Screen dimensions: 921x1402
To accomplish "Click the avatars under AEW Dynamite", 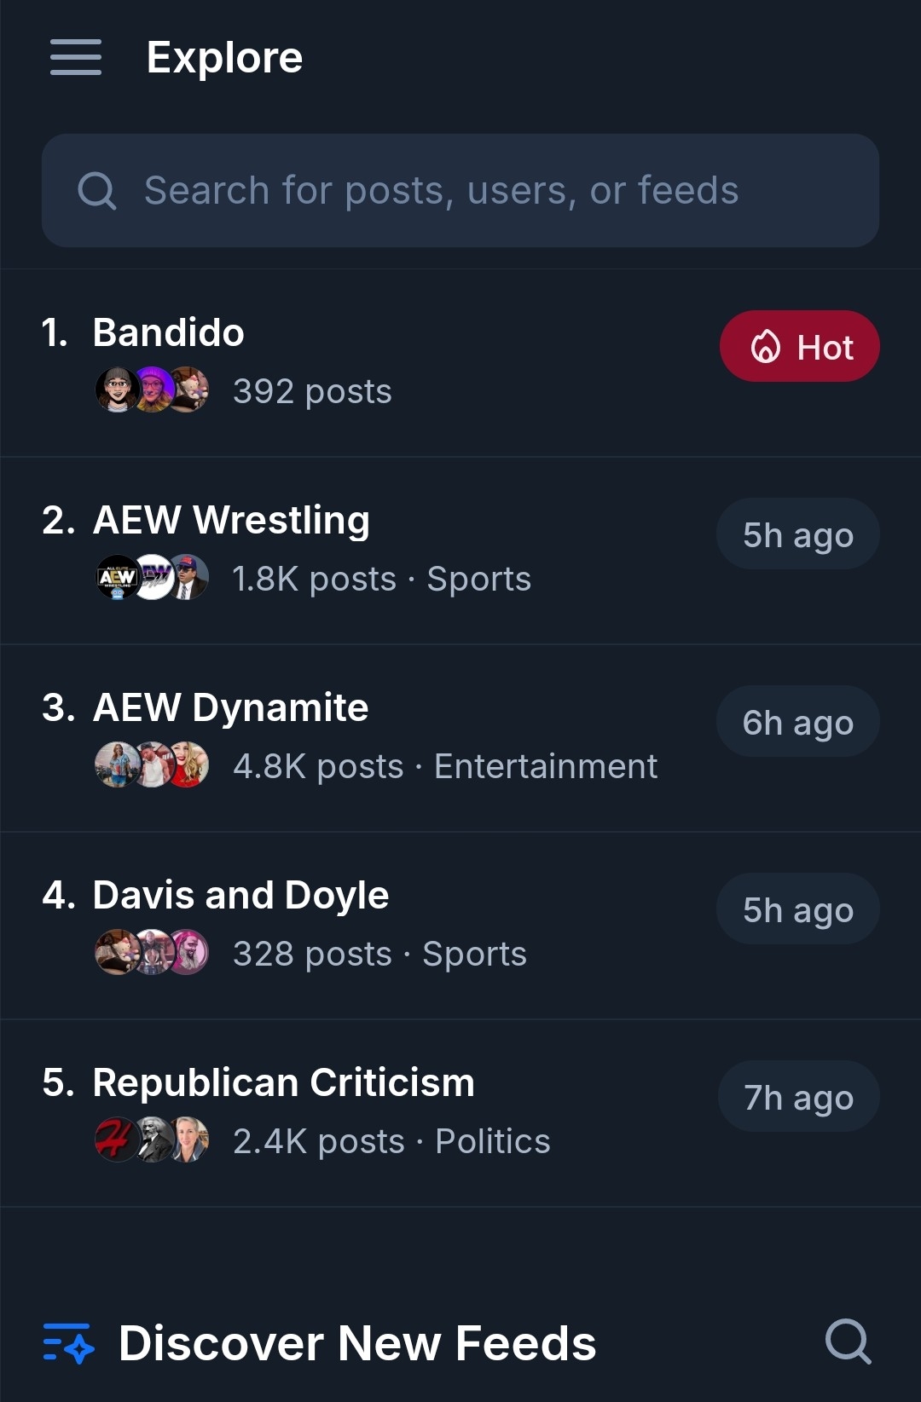I will click(152, 765).
